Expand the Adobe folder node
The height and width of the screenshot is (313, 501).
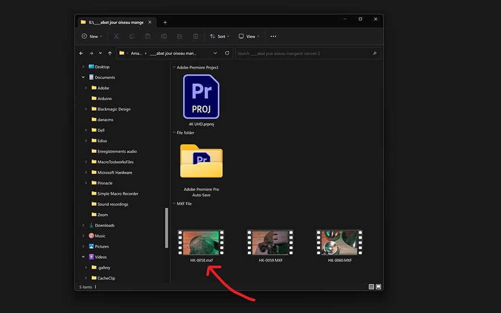coord(86,88)
